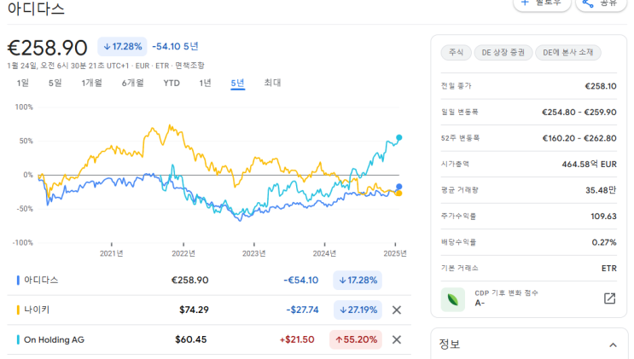Select the YTD range tab

(x=172, y=83)
